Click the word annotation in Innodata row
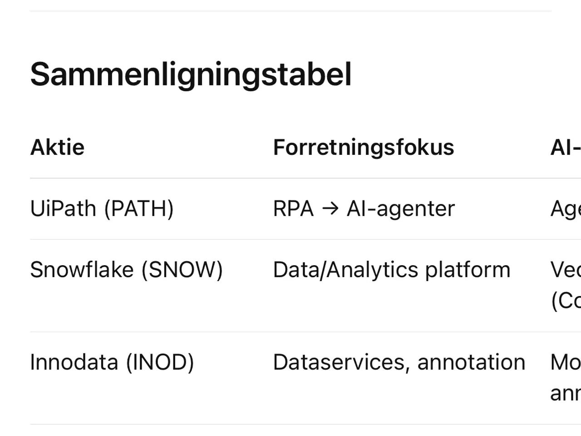The width and height of the screenshot is (581, 436). [x=471, y=362]
